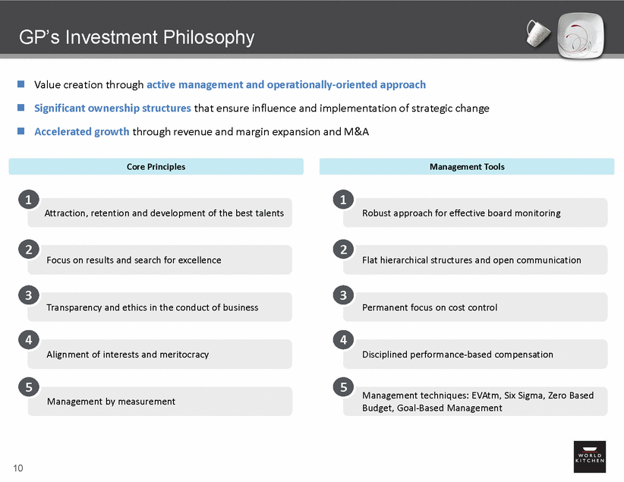Select Core Principles number 3 badge
The height and width of the screenshot is (482, 624).
pos(28,295)
